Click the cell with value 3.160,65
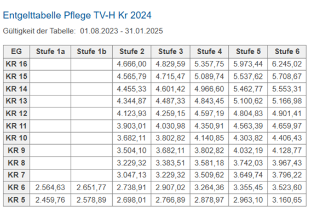Viewport: 323px width, 217px height. point(287,200)
